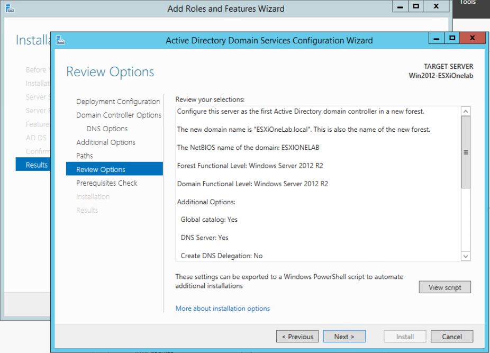Click the scroll up arrow above the selections
This screenshot has height=353, width=490.
click(x=465, y=111)
